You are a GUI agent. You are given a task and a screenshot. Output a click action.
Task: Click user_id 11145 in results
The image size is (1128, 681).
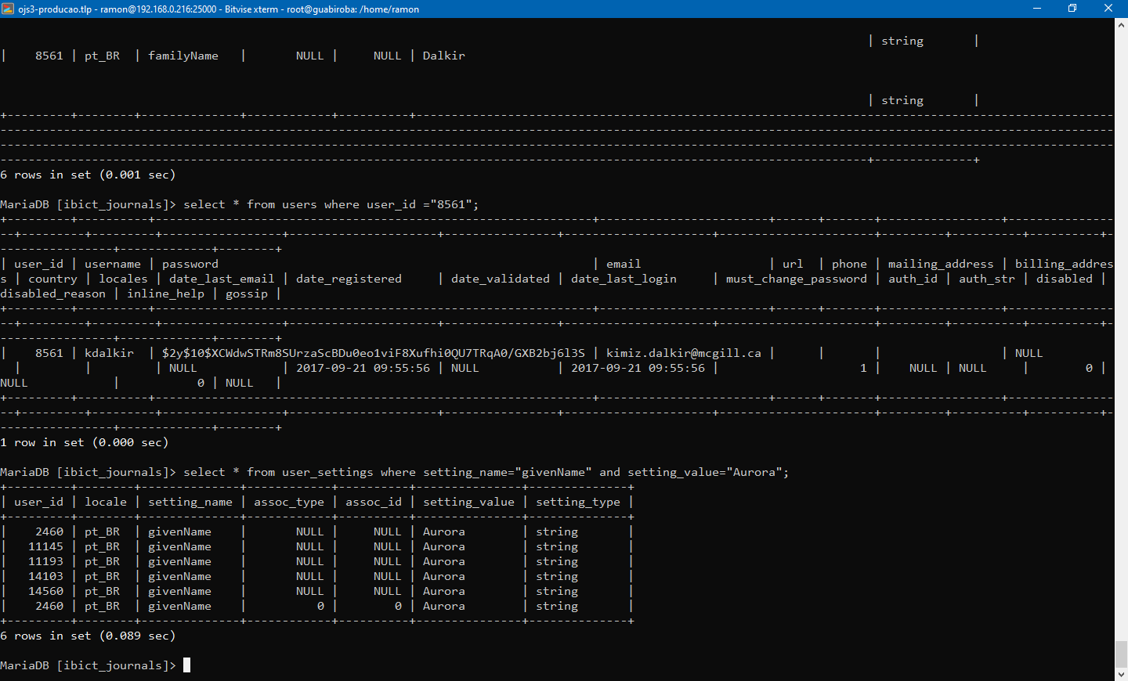click(x=46, y=546)
